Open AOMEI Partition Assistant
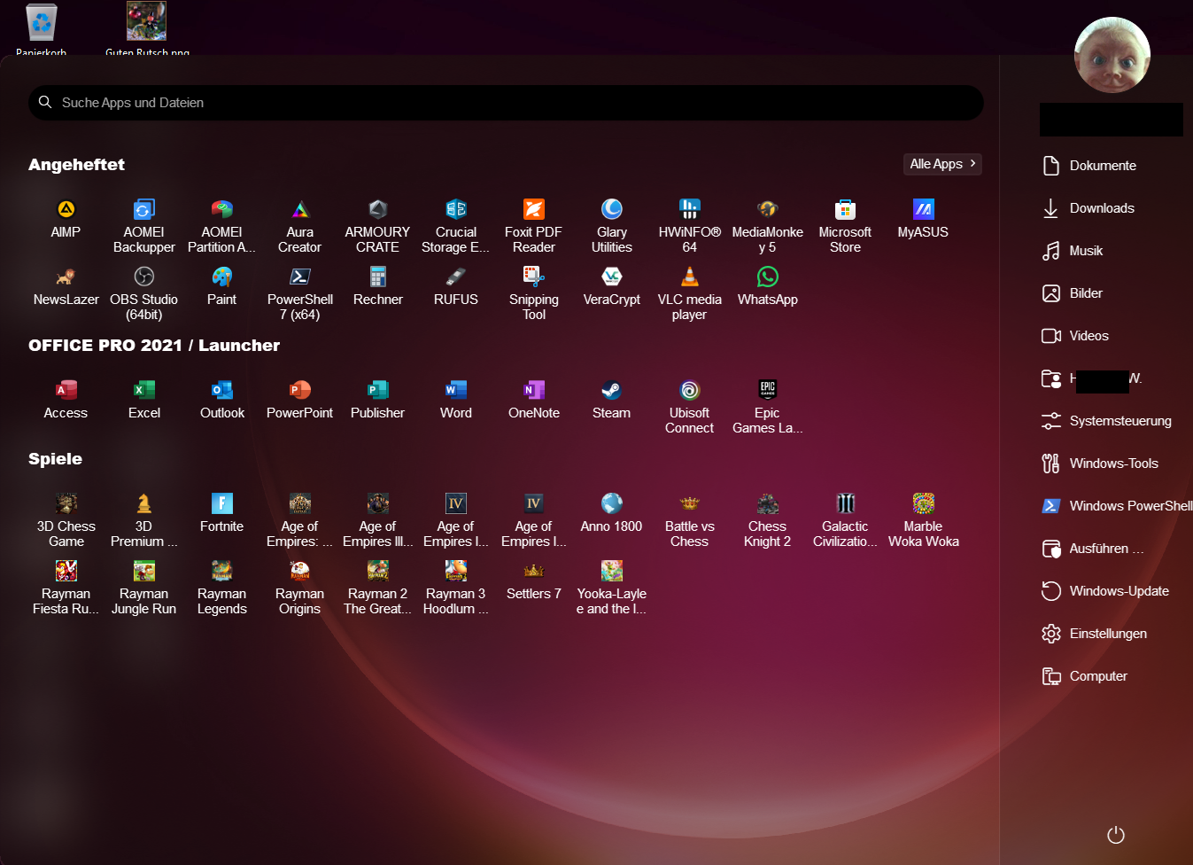Viewport: 1193px width, 865px height. point(221,226)
